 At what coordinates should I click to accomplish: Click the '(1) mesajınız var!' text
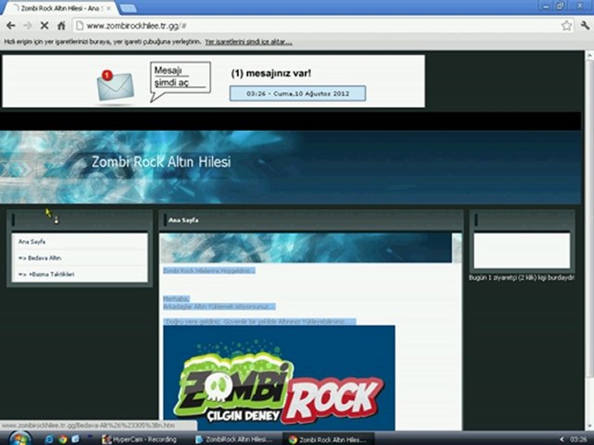pyautogui.click(x=271, y=73)
